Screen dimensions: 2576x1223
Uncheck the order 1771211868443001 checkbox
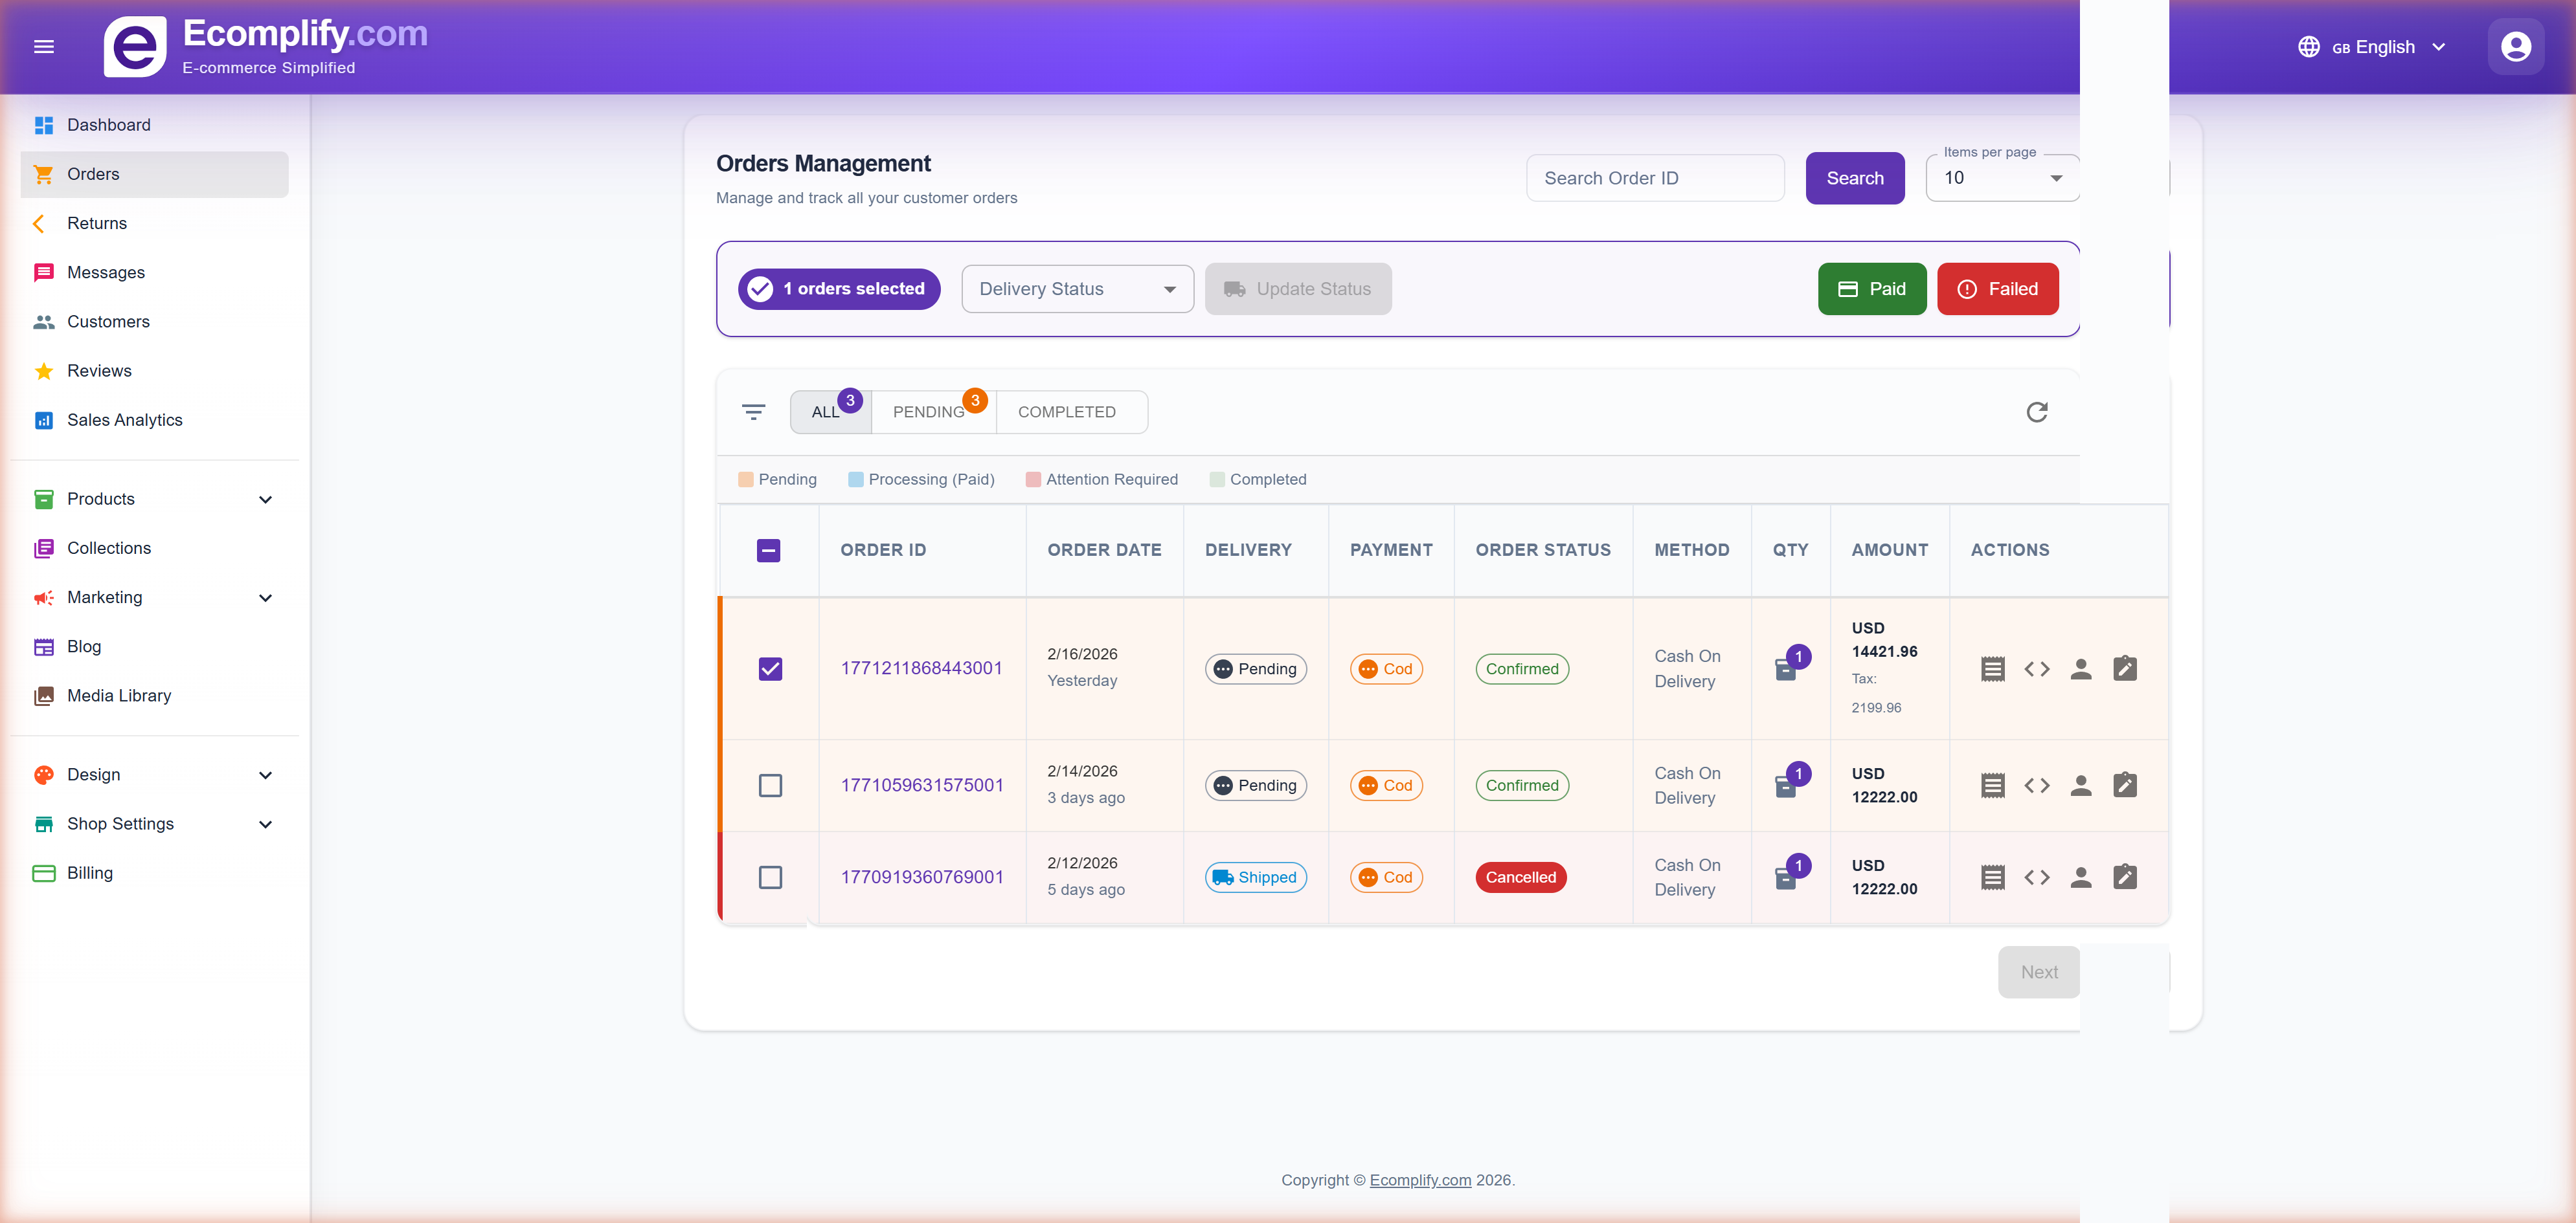point(770,668)
